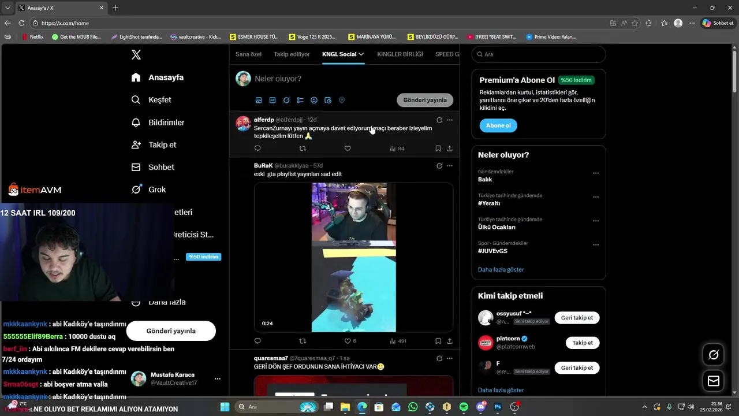Open Spotify from the taskbar
Image resolution: width=739 pixels, height=416 pixels.
[464, 407]
